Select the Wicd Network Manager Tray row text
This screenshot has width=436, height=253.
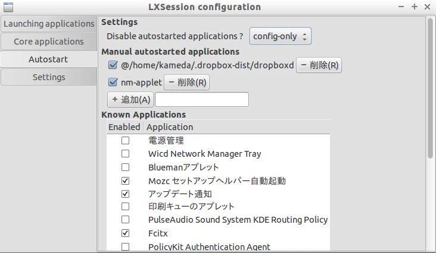[205, 154]
